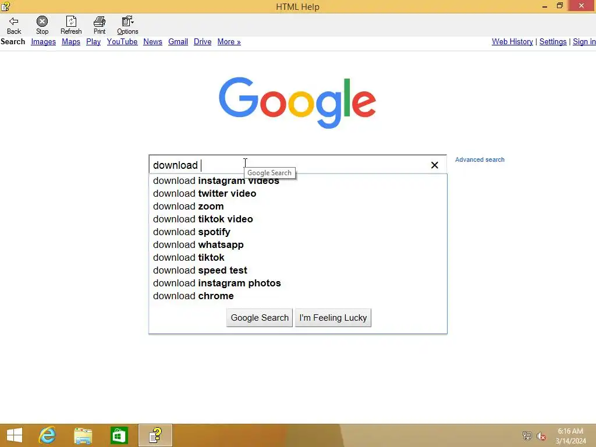The image size is (596, 447).
Task: Choose suggestion download instagram photos
Action: tap(298, 283)
